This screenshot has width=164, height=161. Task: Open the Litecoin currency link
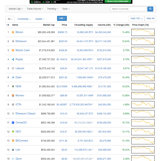[20, 68]
